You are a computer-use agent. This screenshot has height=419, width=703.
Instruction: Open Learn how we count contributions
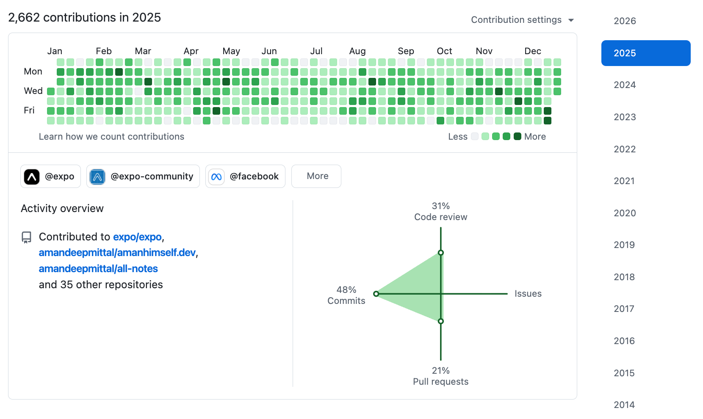coord(111,137)
